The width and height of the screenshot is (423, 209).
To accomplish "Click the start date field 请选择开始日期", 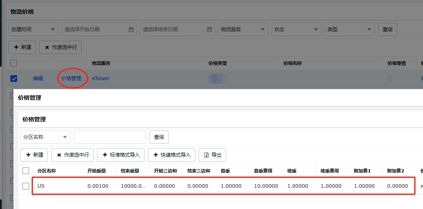I will click(99, 30).
